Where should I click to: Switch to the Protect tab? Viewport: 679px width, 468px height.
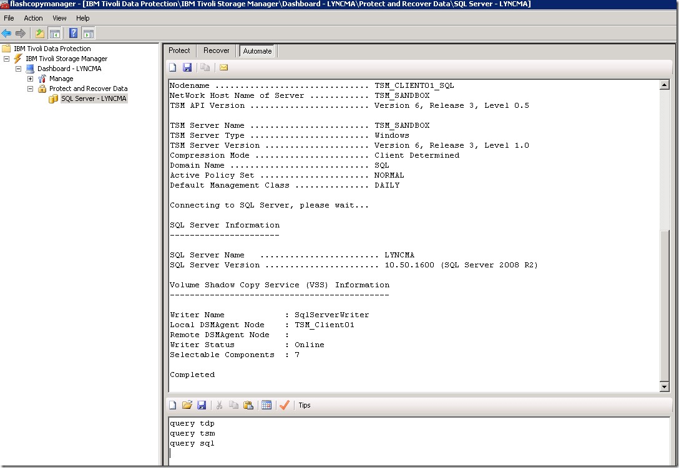(x=179, y=50)
